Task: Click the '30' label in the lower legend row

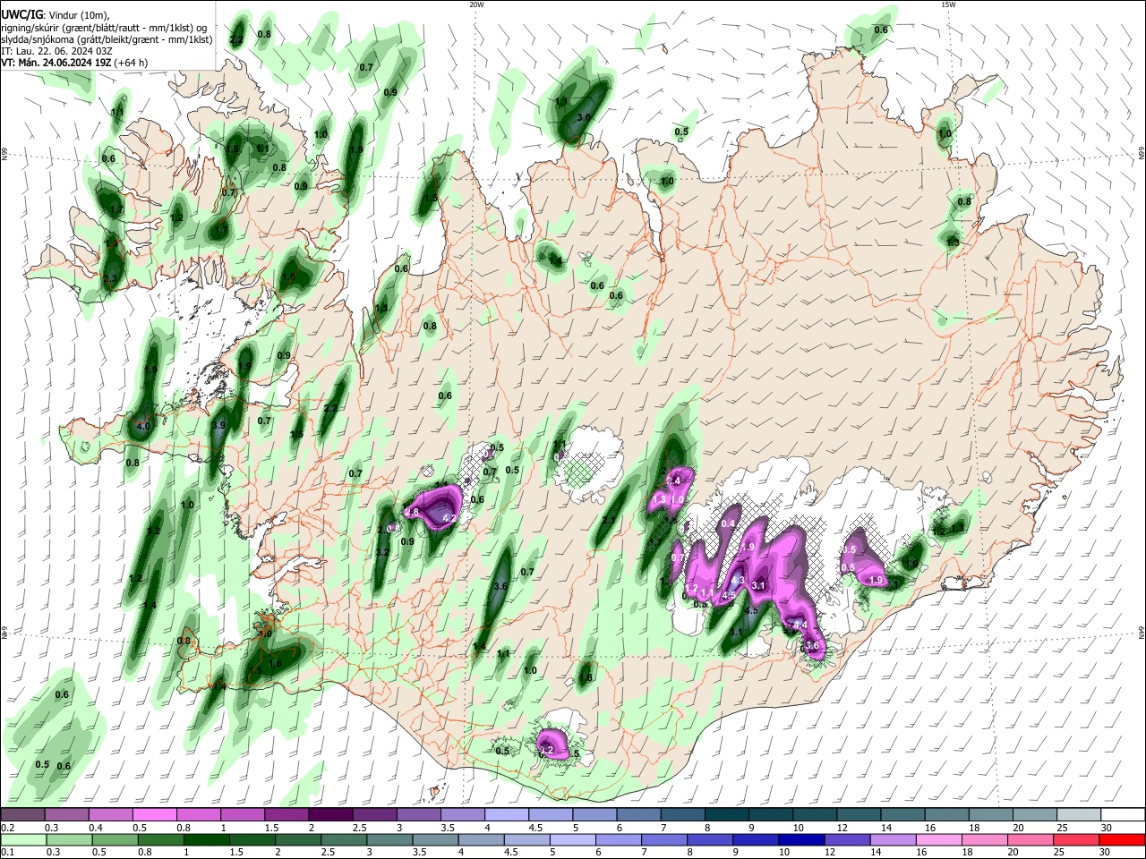Action: pyautogui.click(x=1106, y=853)
